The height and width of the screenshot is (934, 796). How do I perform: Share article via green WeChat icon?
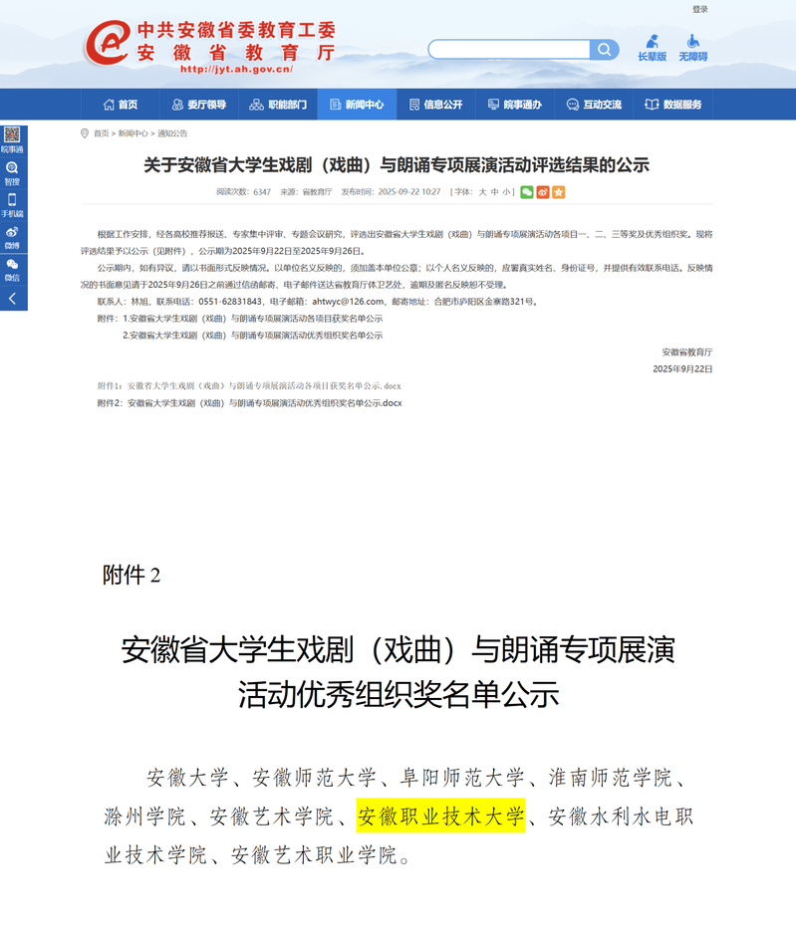click(x=527, y=192)
